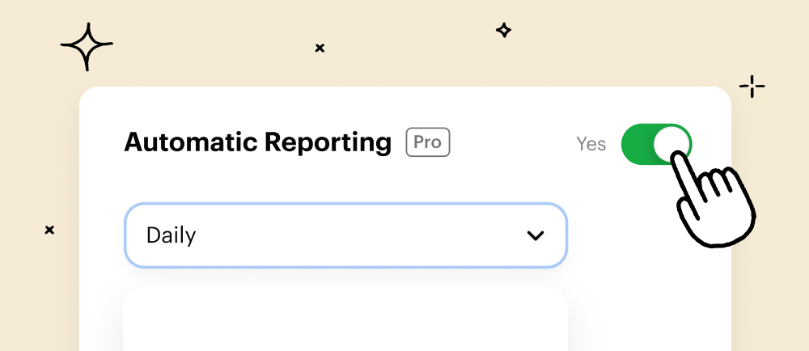
Task: Click the empty white card below Daily
Action: 345,319
